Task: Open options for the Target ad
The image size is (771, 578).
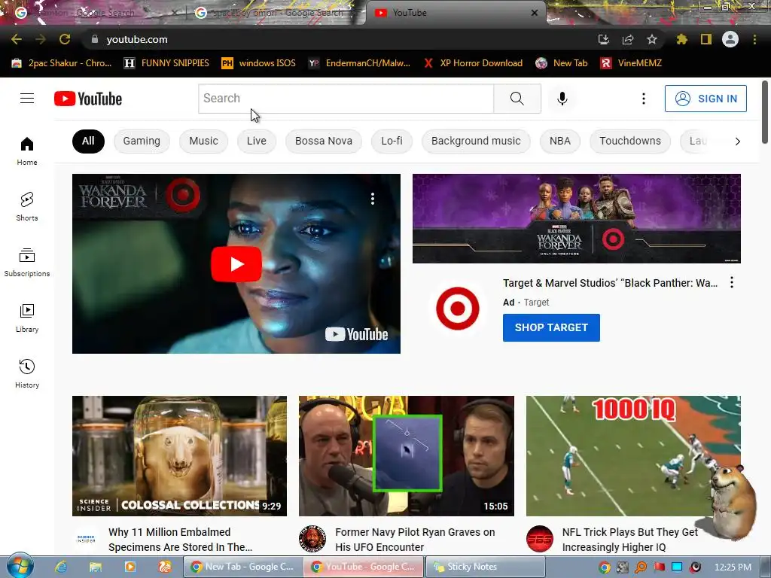Action: point(732,283)
